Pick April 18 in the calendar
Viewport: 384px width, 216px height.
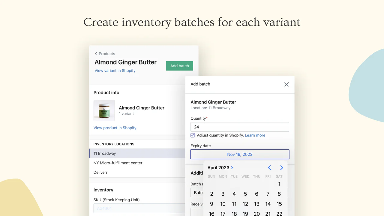[234, 214]
